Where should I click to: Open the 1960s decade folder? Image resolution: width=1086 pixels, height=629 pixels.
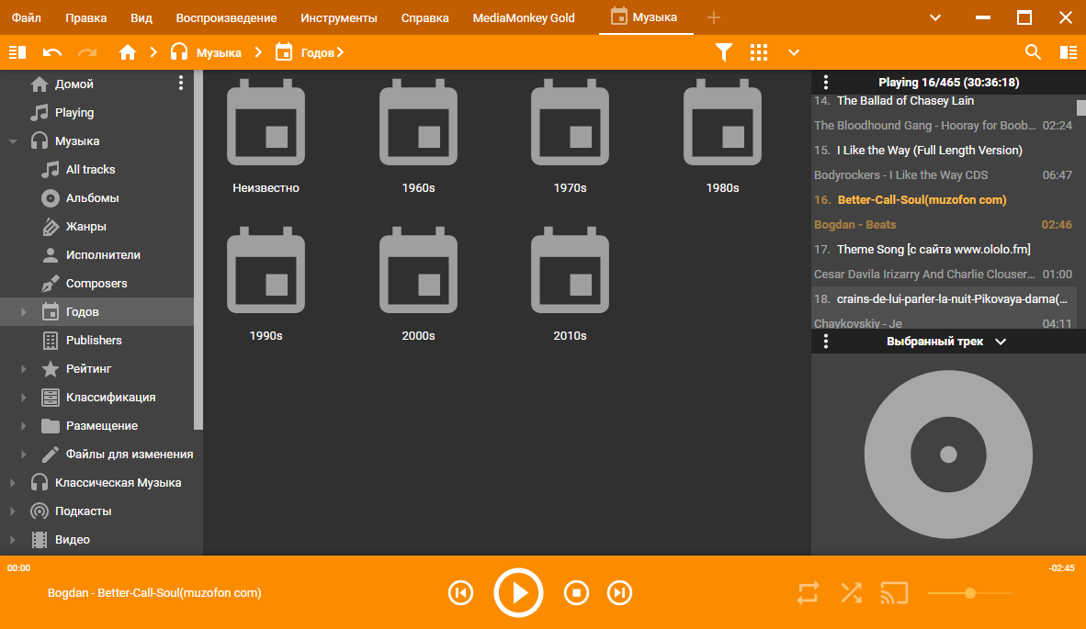pos(418,137)
